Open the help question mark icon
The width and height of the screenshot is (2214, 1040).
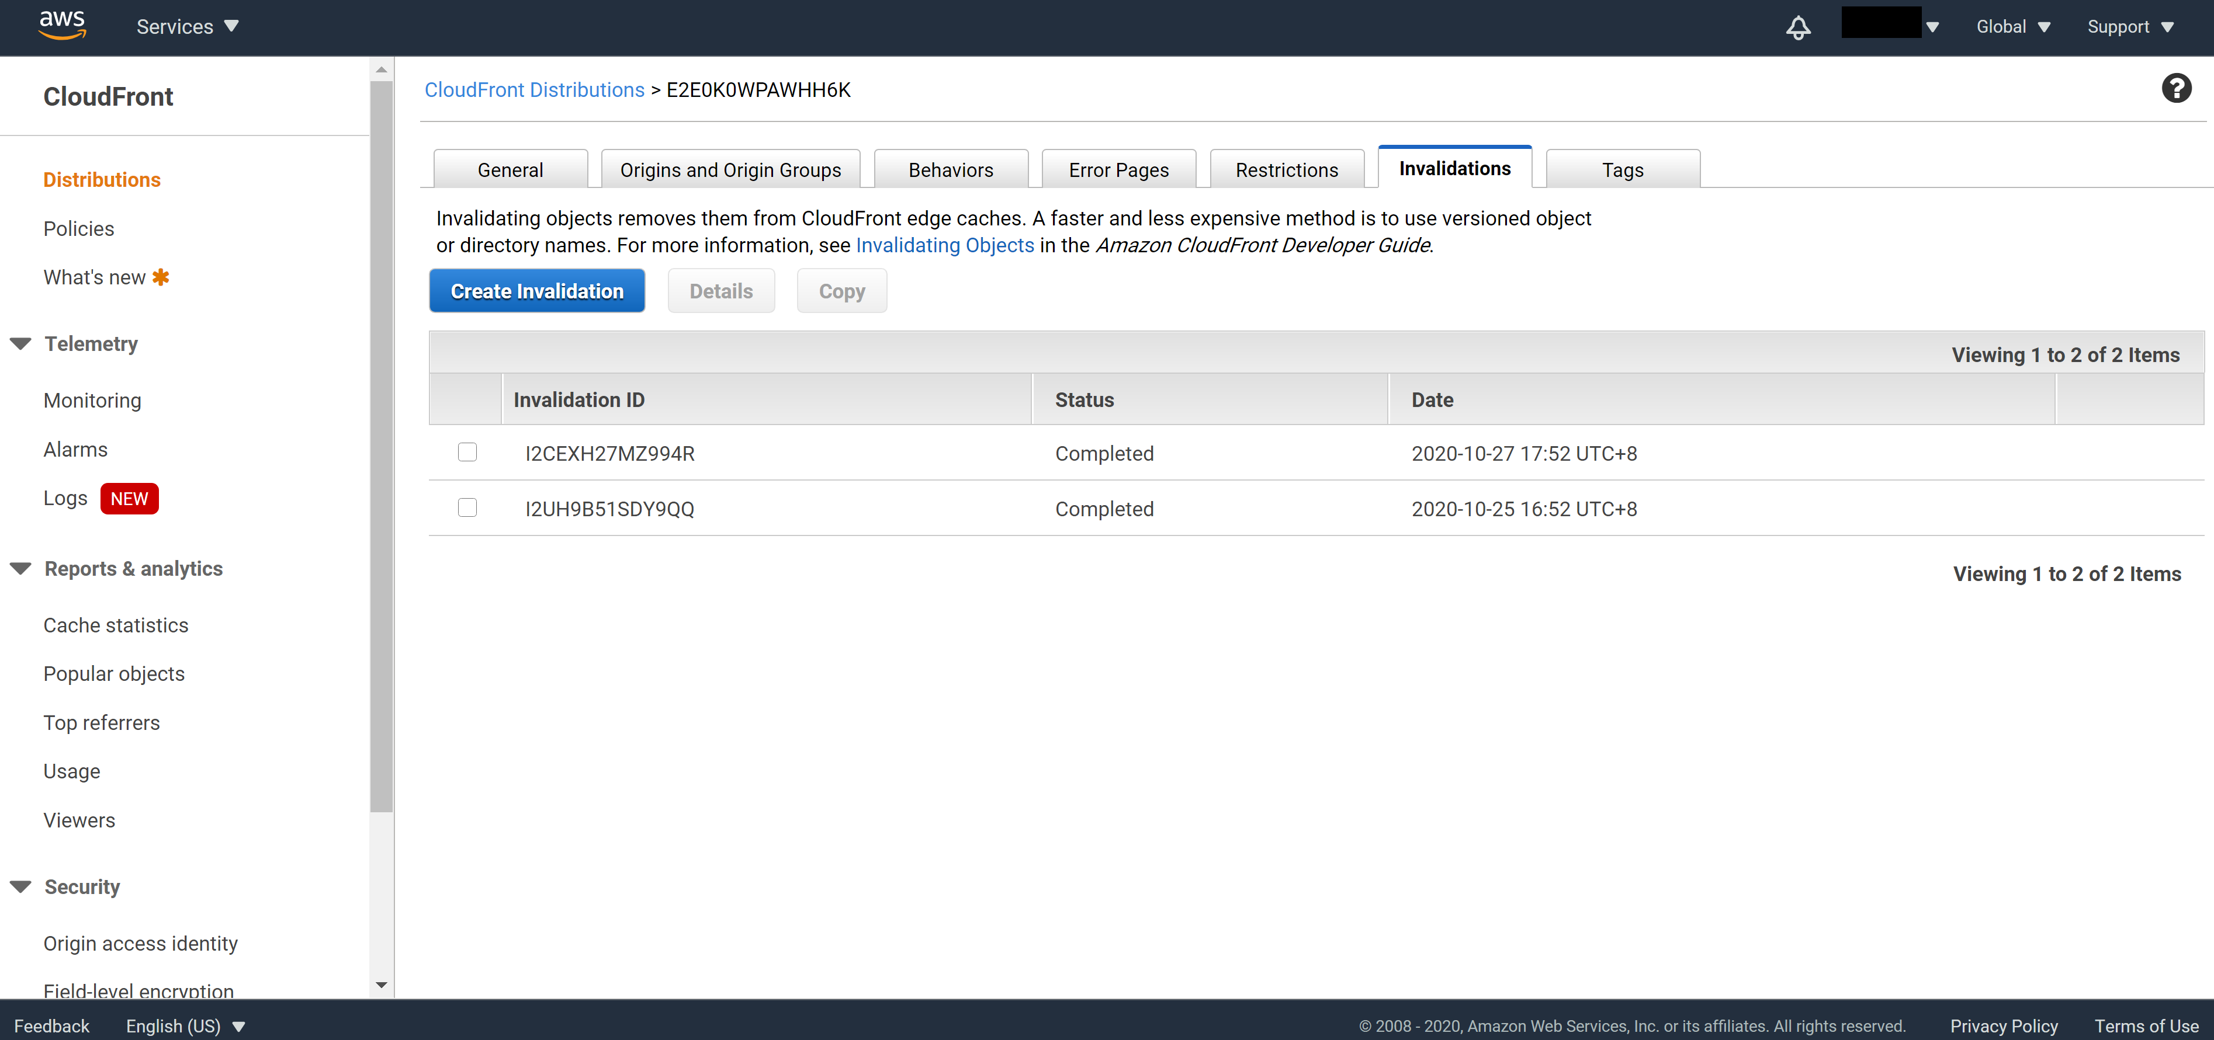coord(2176,88)
